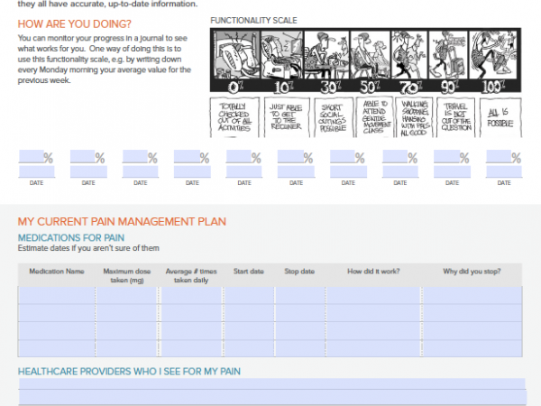
Task: Click the 70% cartoon panel
Action: [409, 54]
